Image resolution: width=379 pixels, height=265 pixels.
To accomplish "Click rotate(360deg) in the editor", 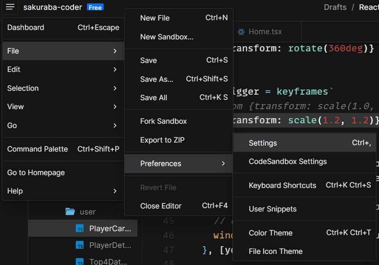I will click(328, 48).
